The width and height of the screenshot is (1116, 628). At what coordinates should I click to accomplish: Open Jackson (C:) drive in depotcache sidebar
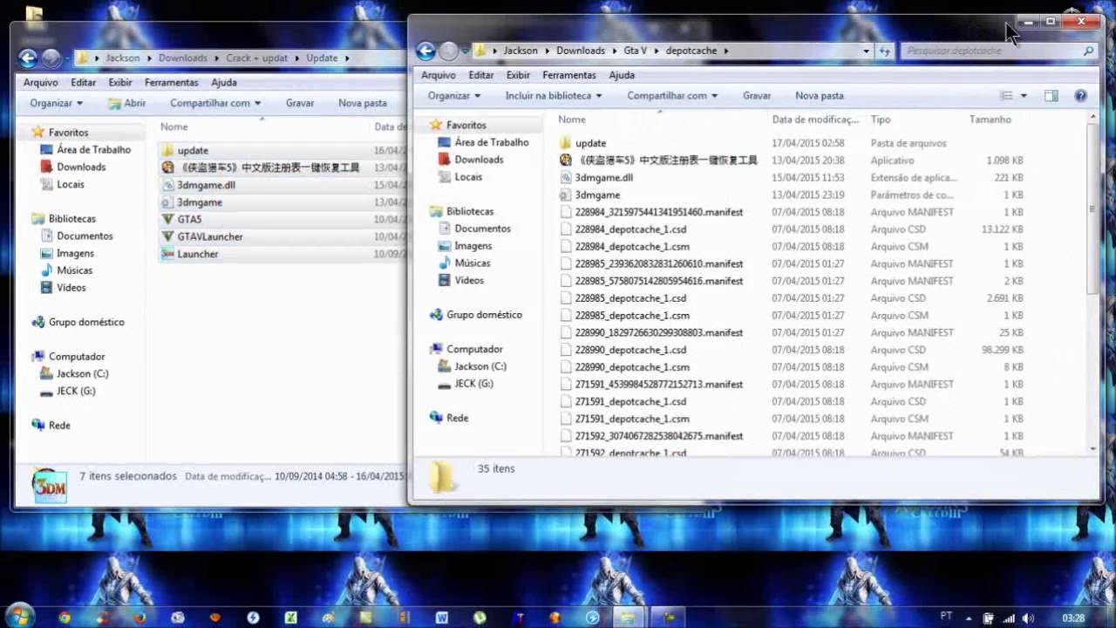tap(480, 366)
